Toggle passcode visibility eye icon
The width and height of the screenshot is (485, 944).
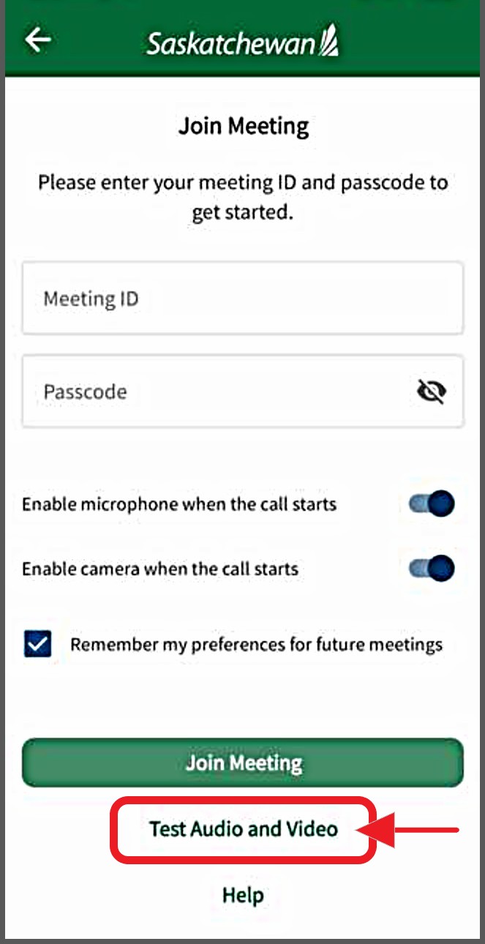point(432,392)
